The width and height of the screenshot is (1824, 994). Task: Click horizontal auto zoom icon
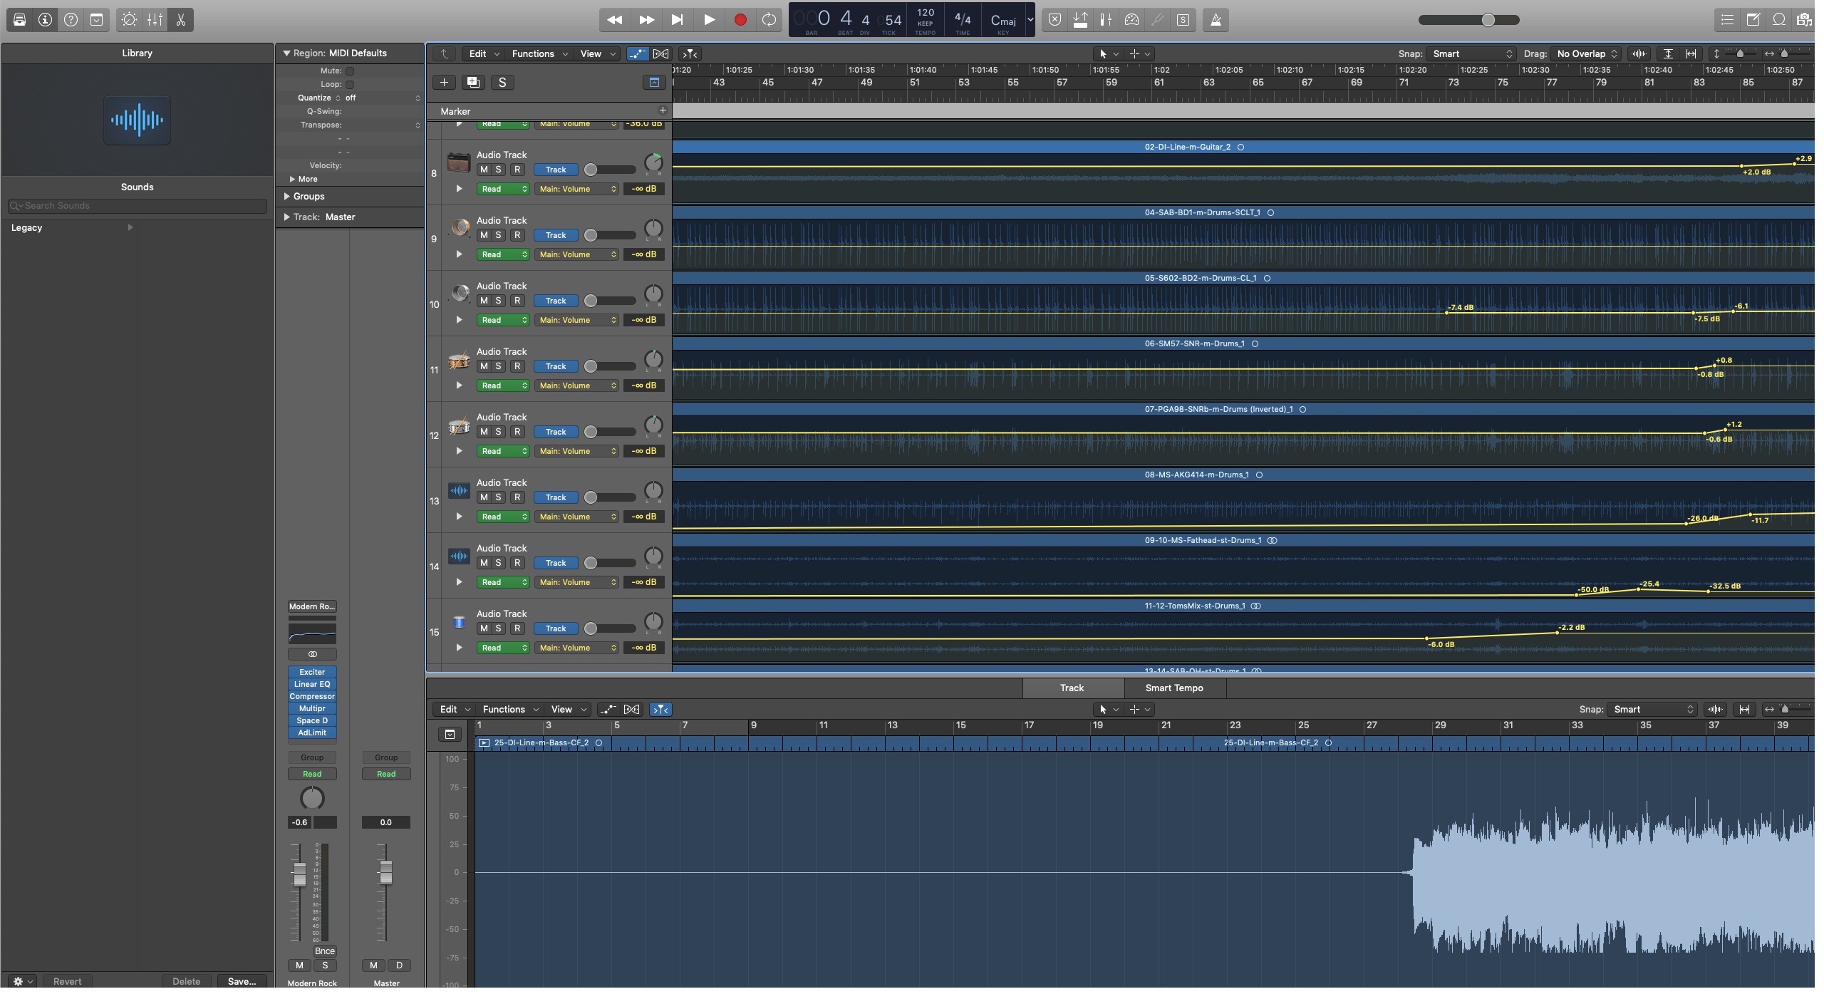pyautogui.click(x=1691, y=53)
